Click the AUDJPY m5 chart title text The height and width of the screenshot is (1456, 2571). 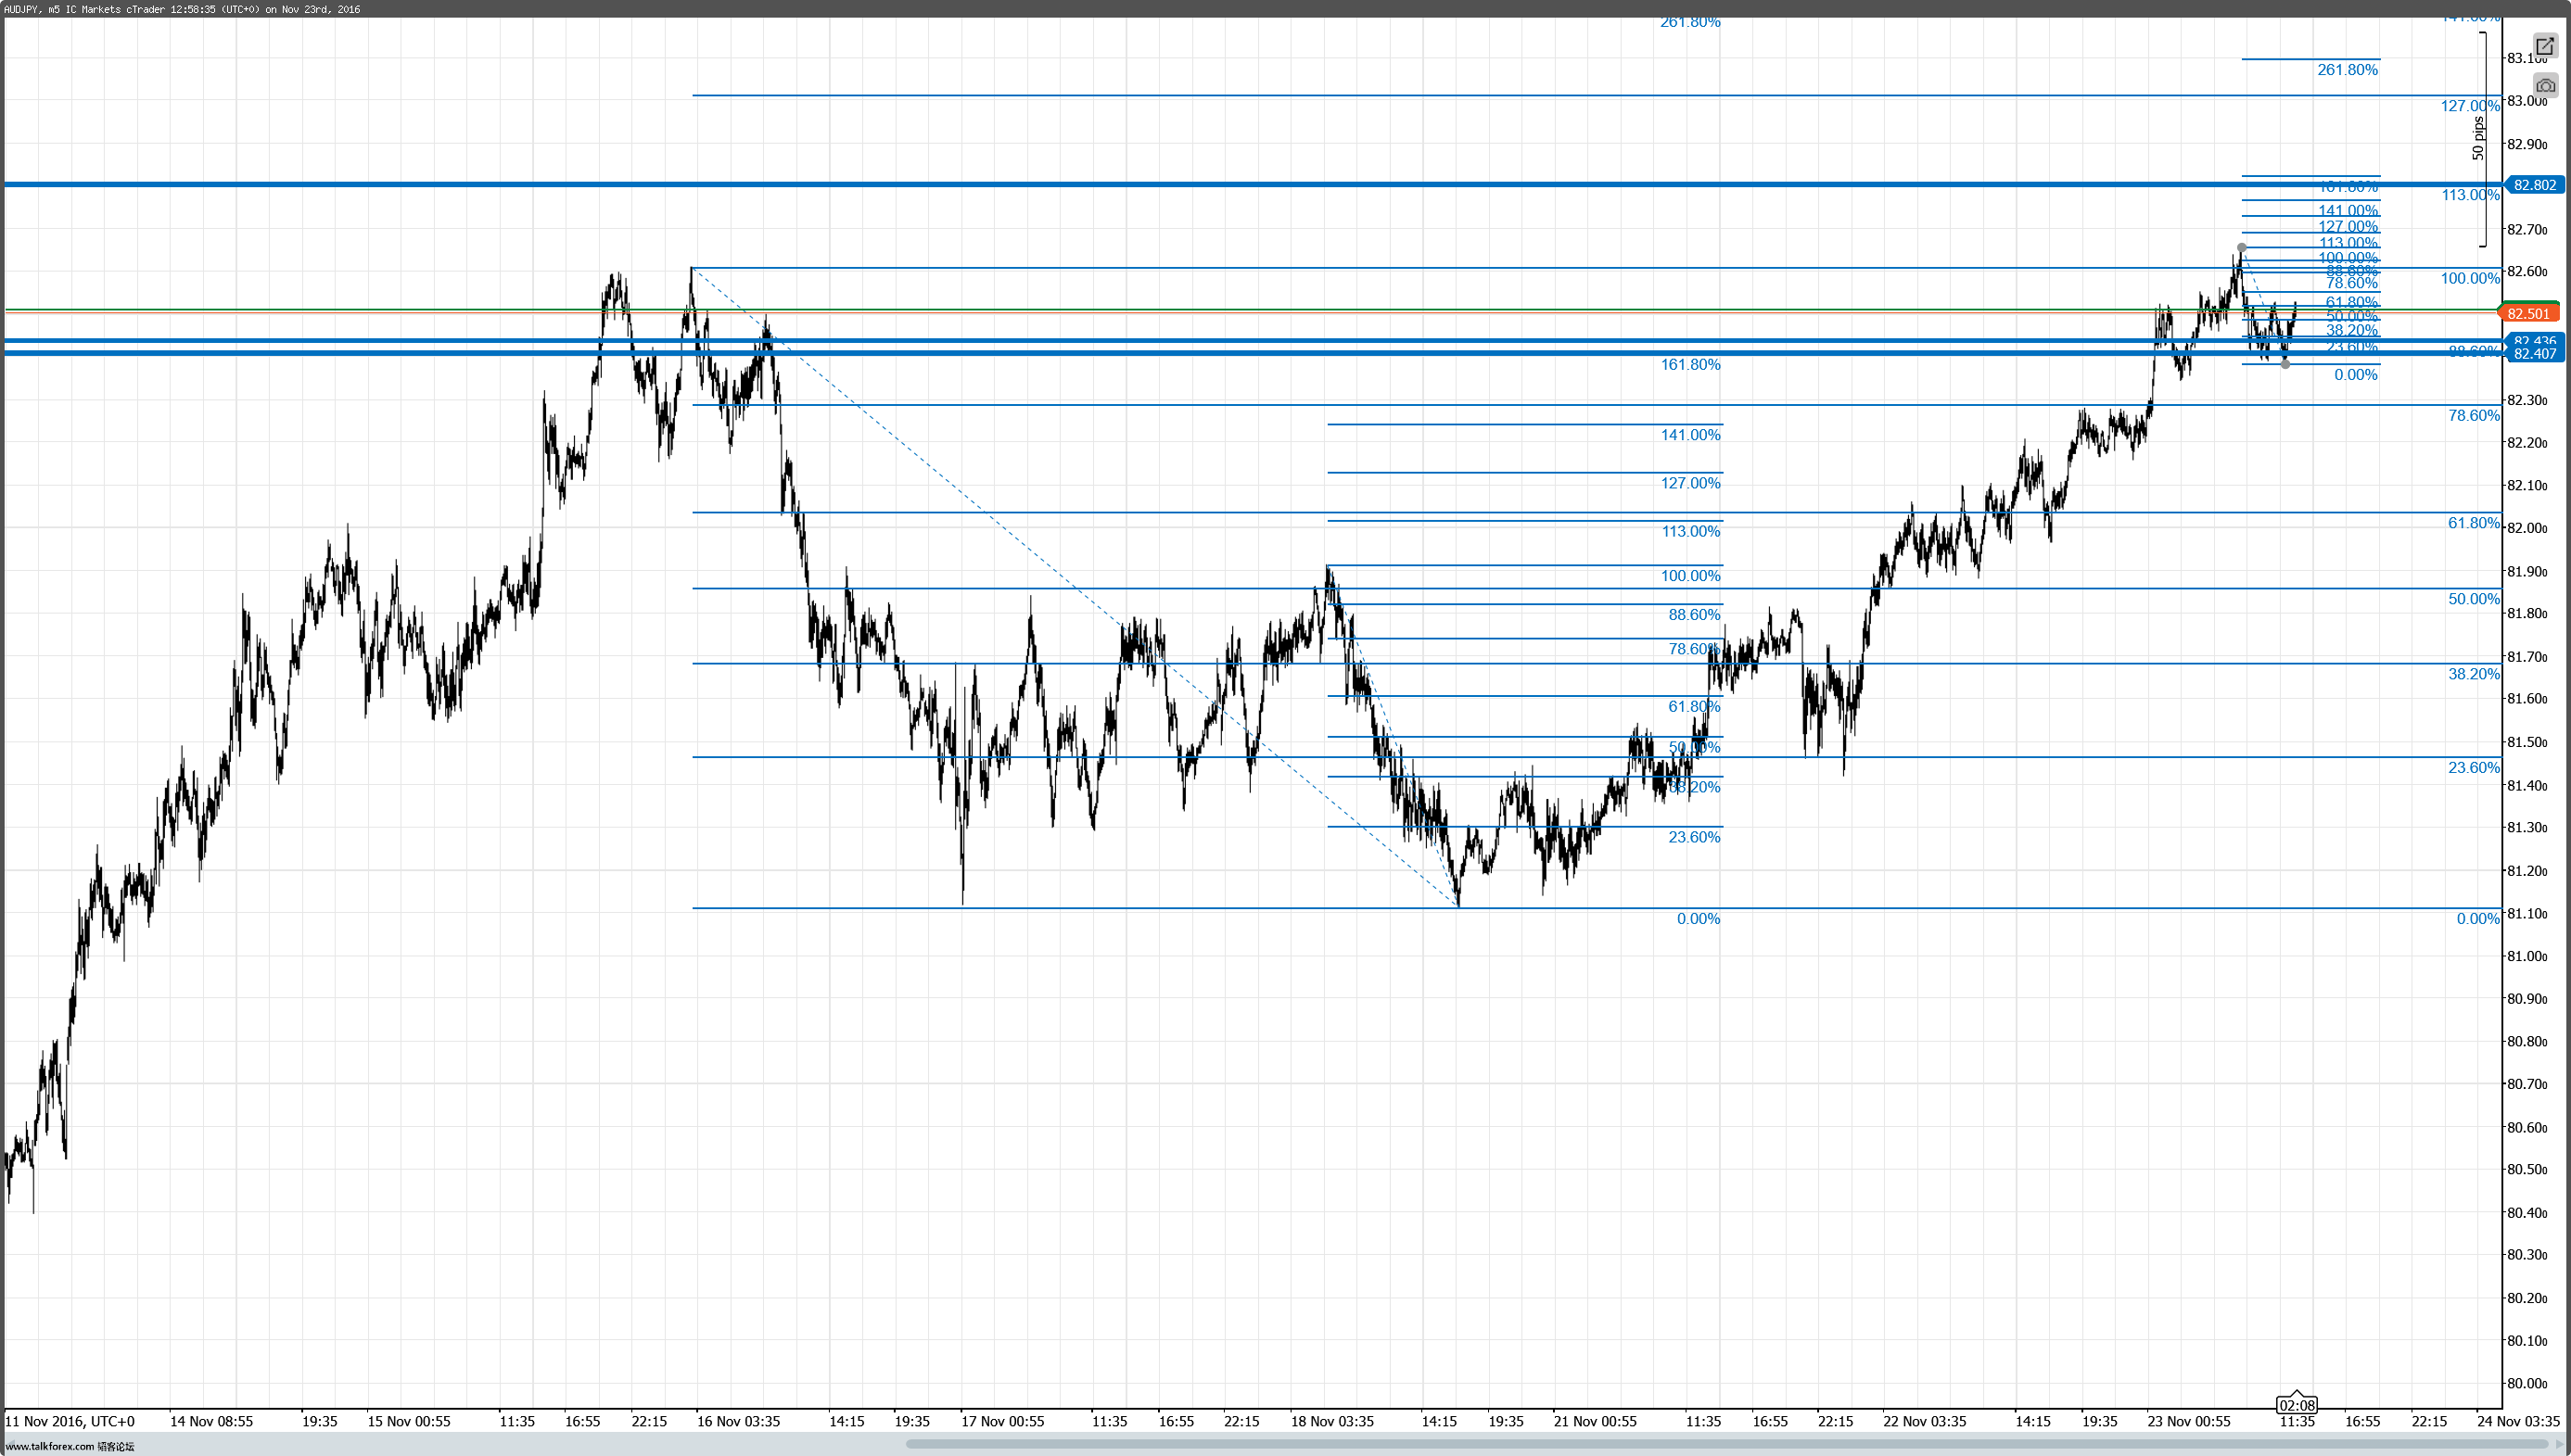[x=182, y=9]
